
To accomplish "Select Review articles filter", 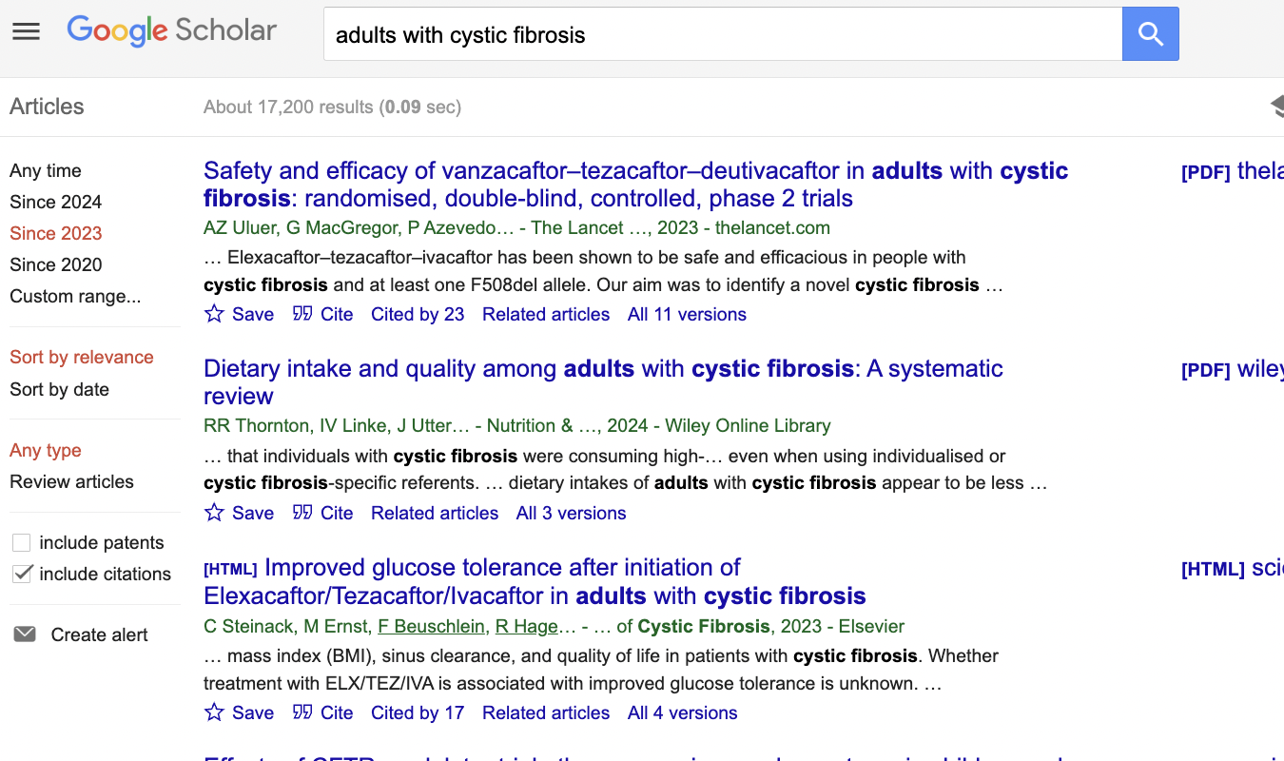I will [x=71, y=481].
